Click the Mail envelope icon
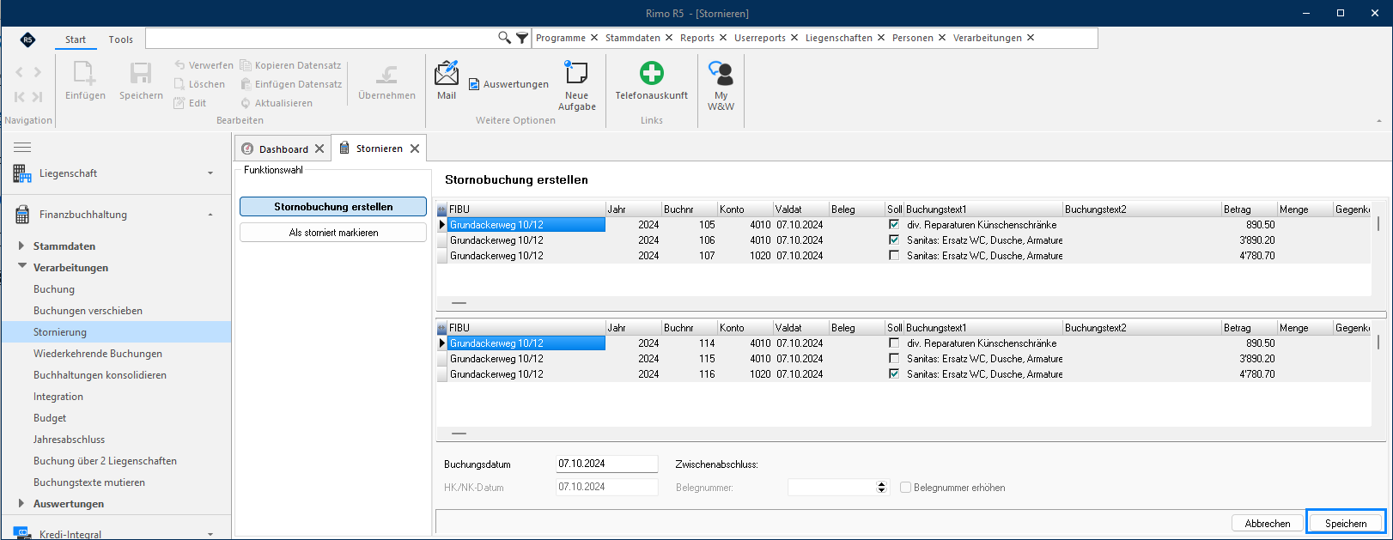This screenshot has height=540, width=1393. click(x=447, y=73)
